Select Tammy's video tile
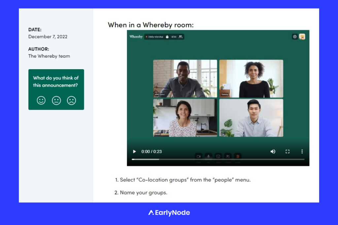The width and height of the screenshot is (338, 225). (251, 78)
